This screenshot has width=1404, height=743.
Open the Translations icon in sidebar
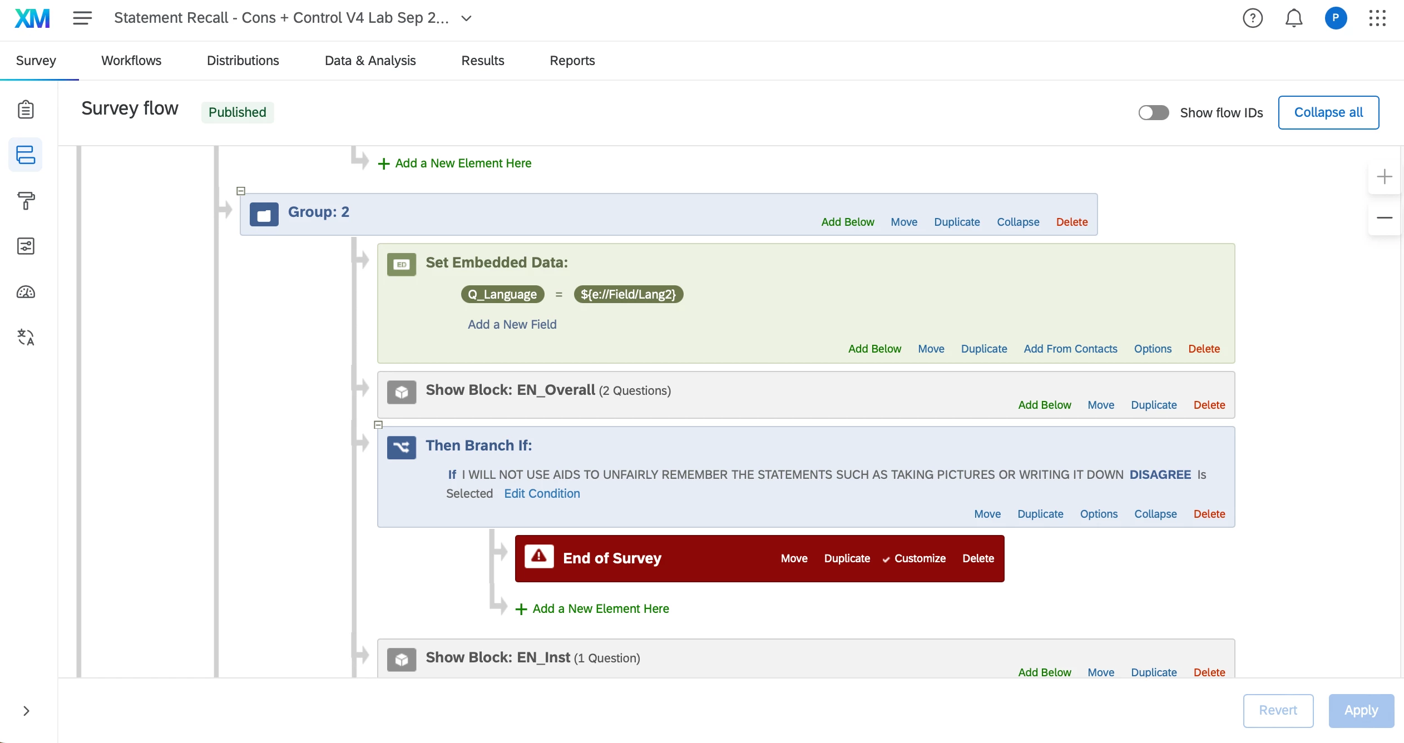click(26, 337)
